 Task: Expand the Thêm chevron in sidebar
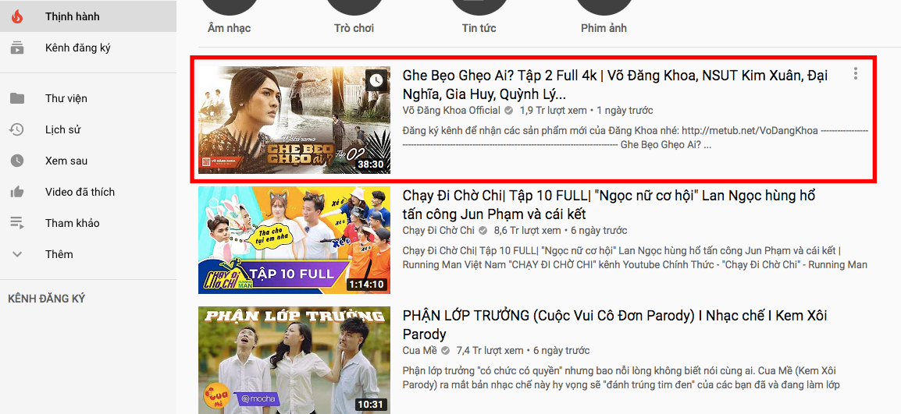click(17, 254)
